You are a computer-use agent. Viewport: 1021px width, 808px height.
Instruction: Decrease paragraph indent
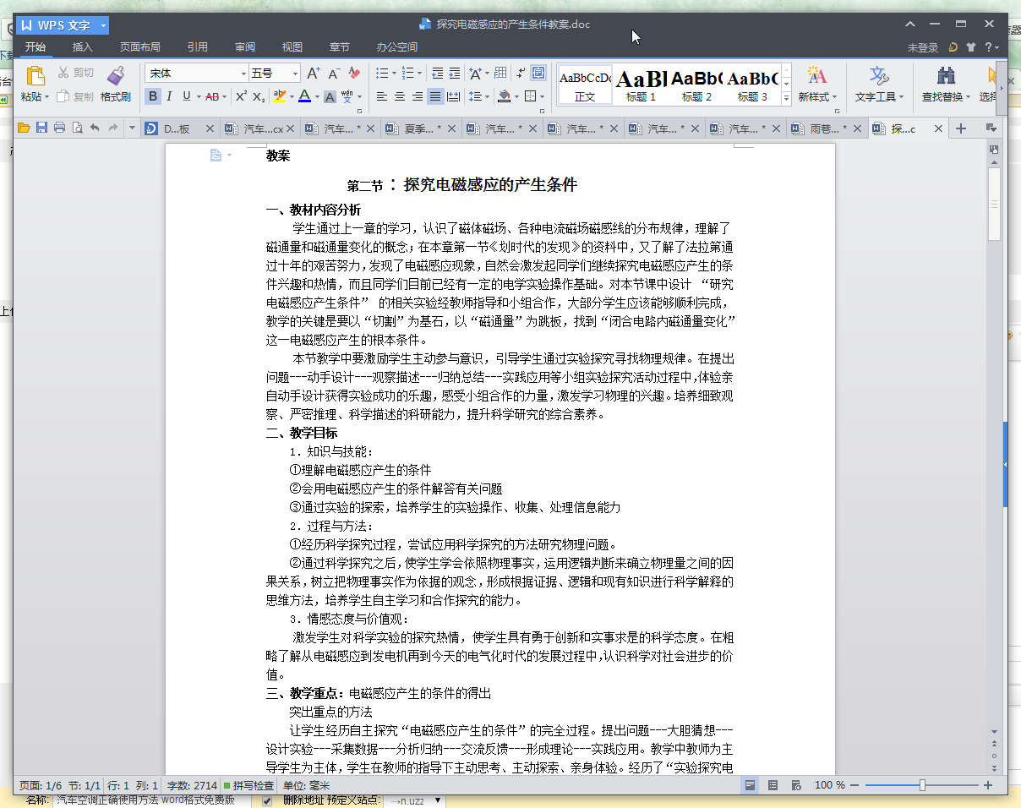437,74
